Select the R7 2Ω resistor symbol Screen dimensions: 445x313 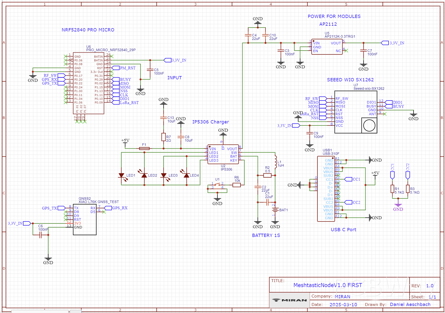pyautogui.click(x=163, y=137)
